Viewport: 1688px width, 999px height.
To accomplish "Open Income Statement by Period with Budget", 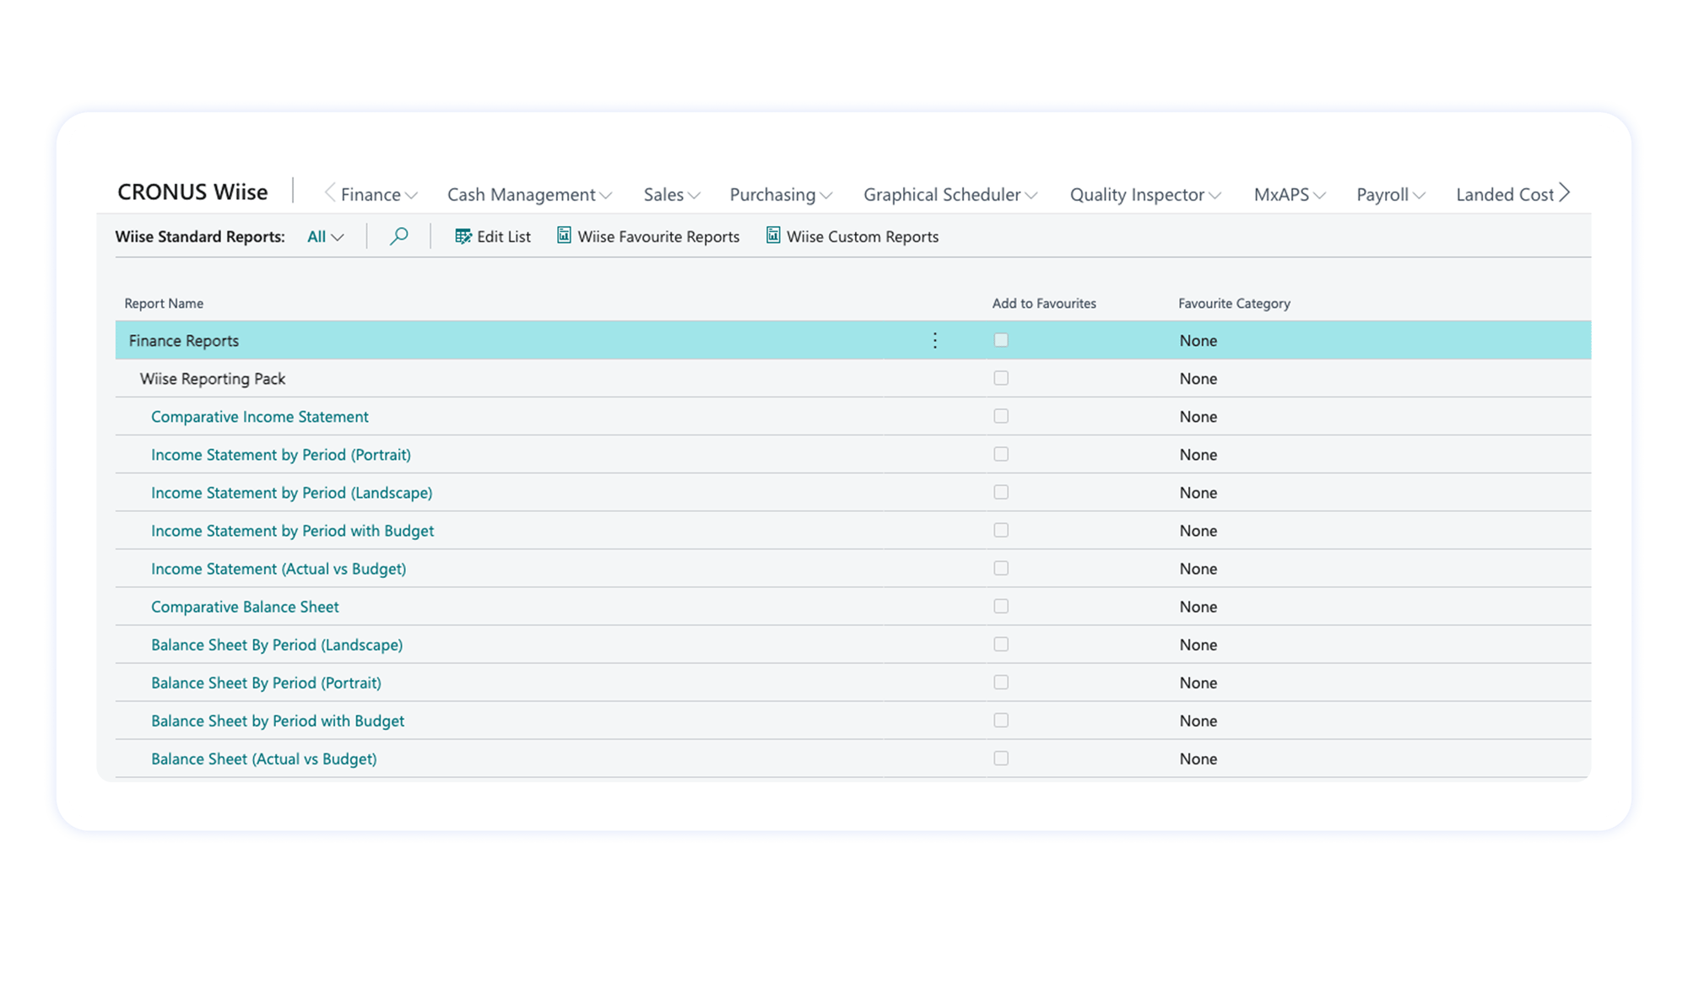I will click(x=292, y=530).
